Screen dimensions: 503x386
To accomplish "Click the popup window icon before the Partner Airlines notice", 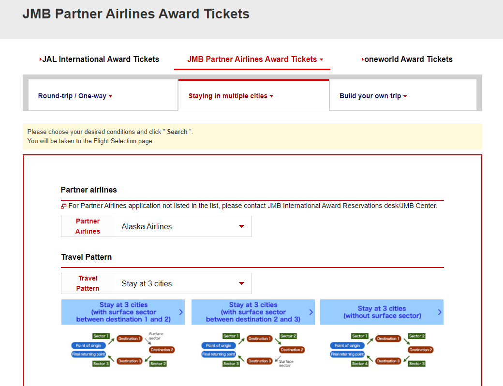I will tap(64, 206).
